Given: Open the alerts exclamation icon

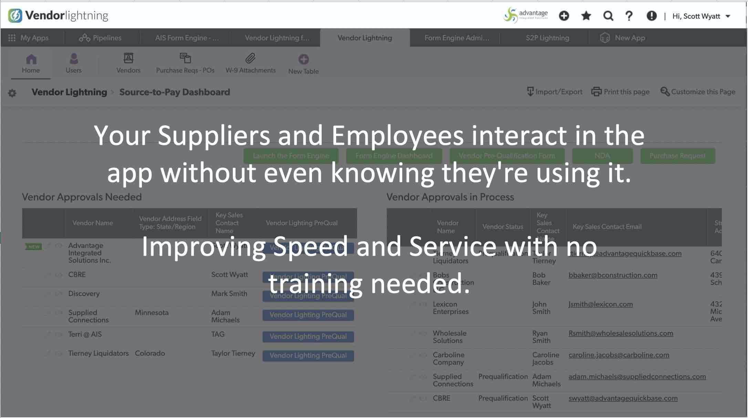Looking at the screenshot, I should click(x=651, y=16).
